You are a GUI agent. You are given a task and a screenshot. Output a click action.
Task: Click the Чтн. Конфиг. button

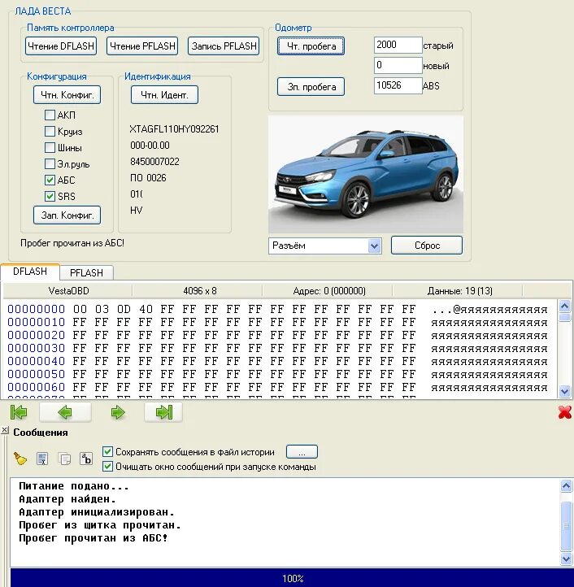67,94
